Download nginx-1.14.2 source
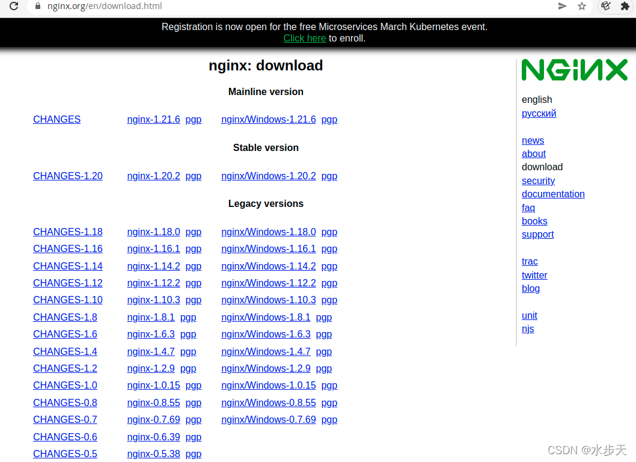The width and height of the screenshot is (636, 462). 153,266
